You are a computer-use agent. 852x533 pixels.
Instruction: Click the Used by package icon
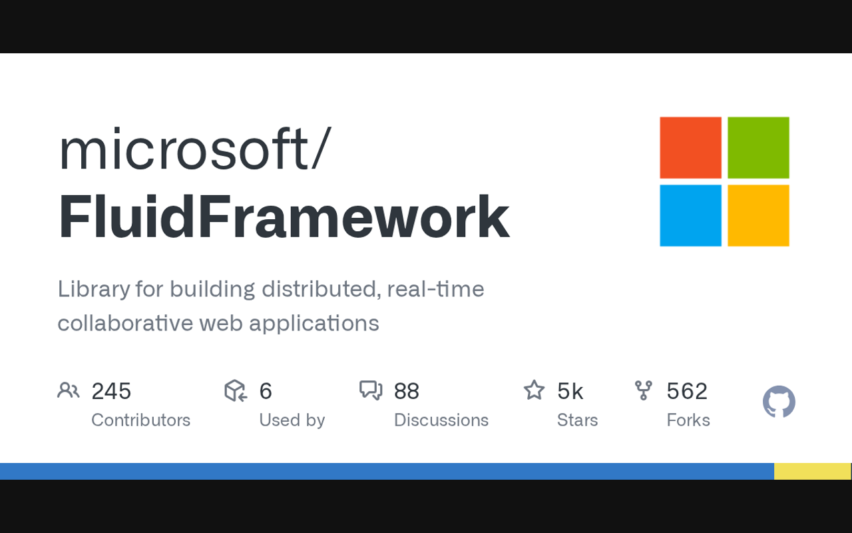[x=236, y=390]
